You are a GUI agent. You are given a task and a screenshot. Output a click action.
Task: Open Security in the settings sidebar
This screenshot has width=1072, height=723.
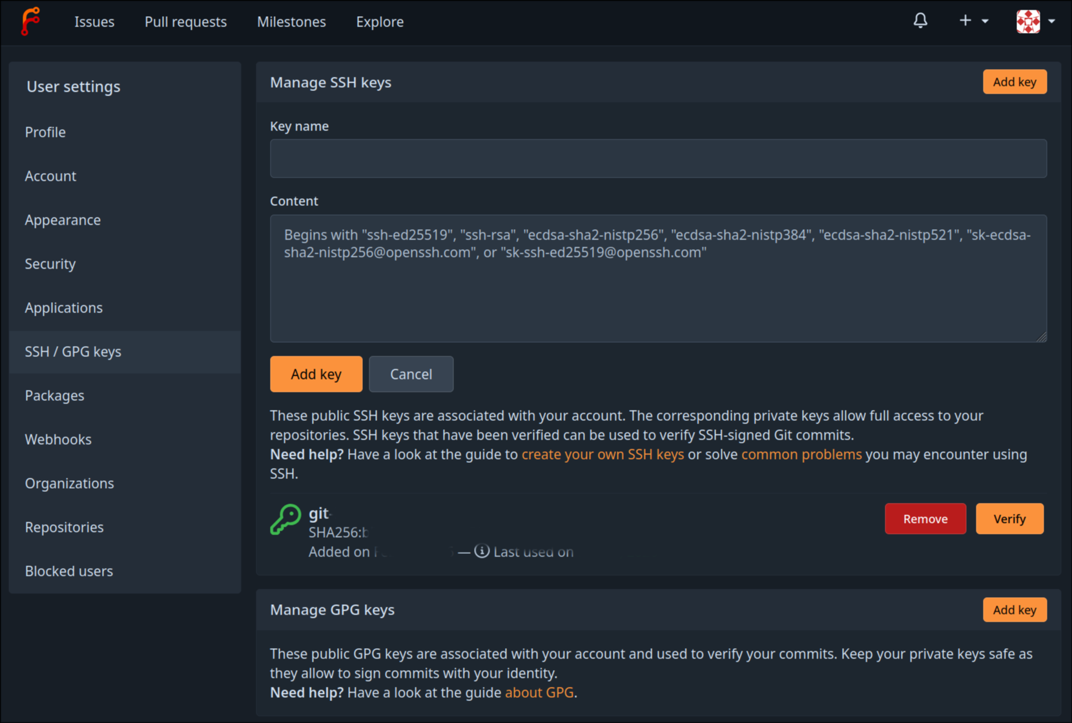pos(50,264)
